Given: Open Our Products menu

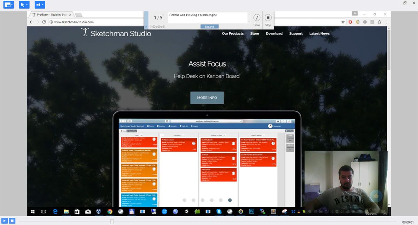Looking at the screenshot, I should [233, 33].
